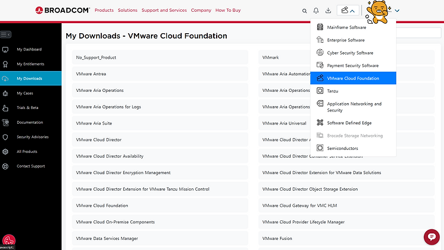Open the chat support bubble
The height and width of the screenshot is (250, 444).
[x=432, y=237]
